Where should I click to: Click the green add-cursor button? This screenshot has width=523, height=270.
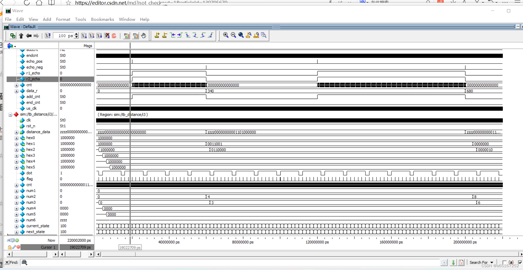pyautogui.click(x=17, y=240)
